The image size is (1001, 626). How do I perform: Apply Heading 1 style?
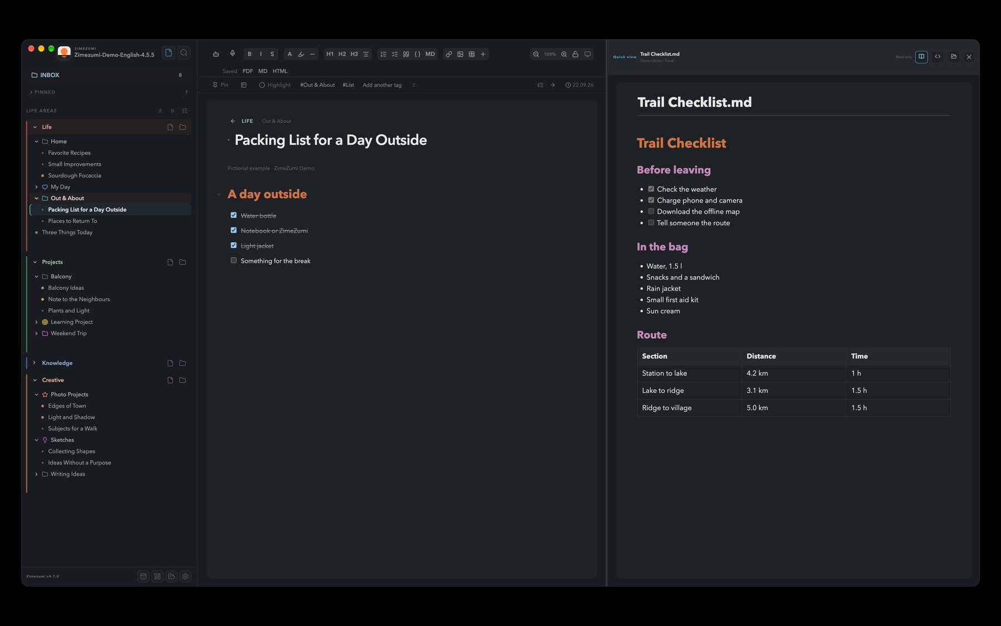(330, 54)
